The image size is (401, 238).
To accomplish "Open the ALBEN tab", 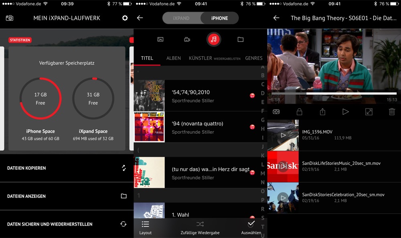I will [174, 58].
